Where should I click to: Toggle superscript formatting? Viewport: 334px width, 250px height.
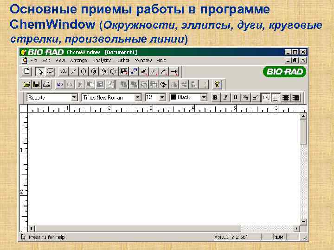[x=256, y=98]
